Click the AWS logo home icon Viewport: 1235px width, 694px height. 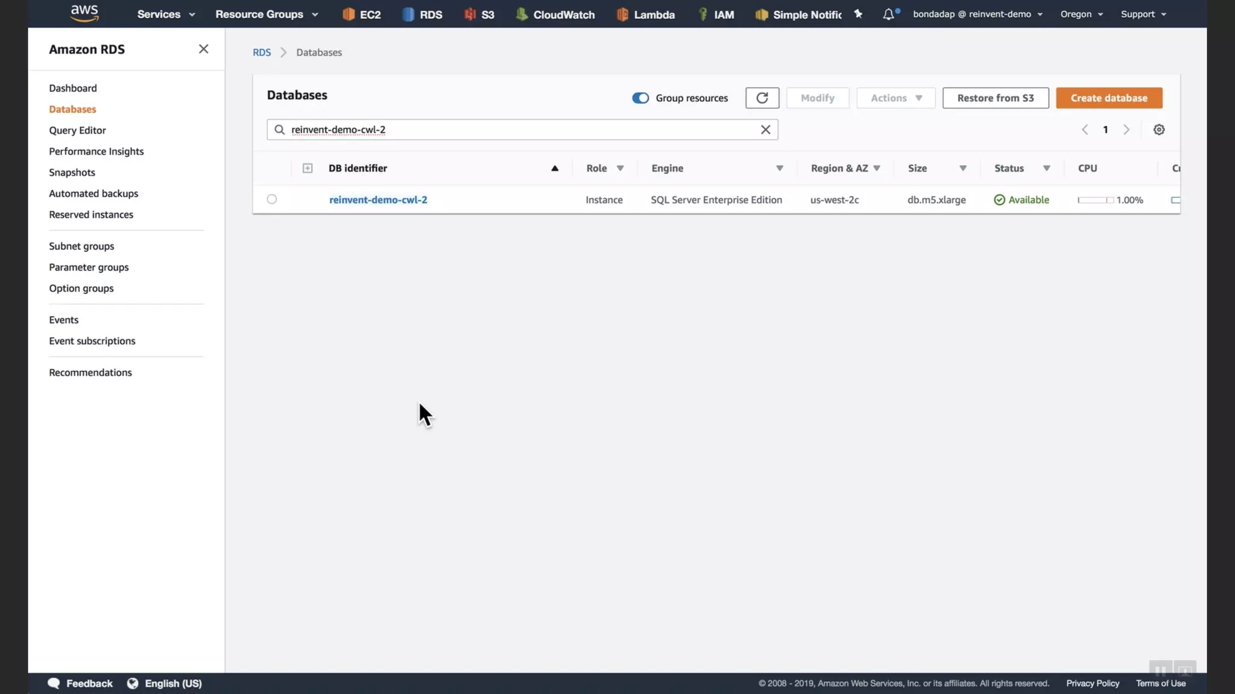coord(84,13)
